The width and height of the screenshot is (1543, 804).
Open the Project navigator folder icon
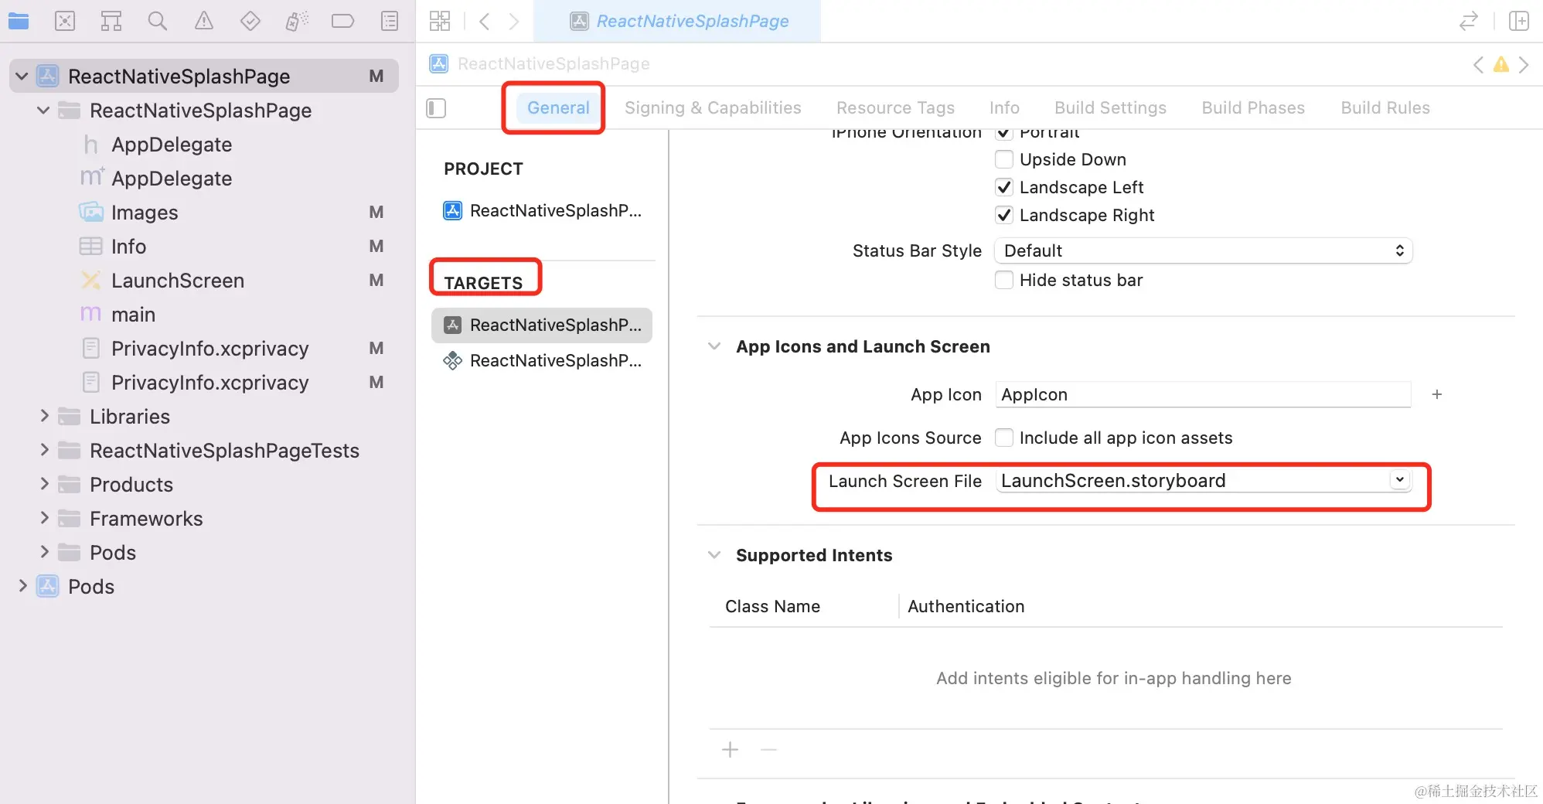[19, 21]
